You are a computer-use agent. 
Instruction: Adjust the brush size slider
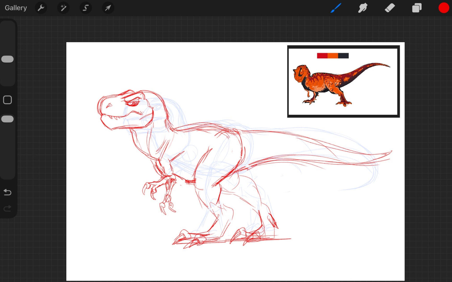tap(8, 59)
